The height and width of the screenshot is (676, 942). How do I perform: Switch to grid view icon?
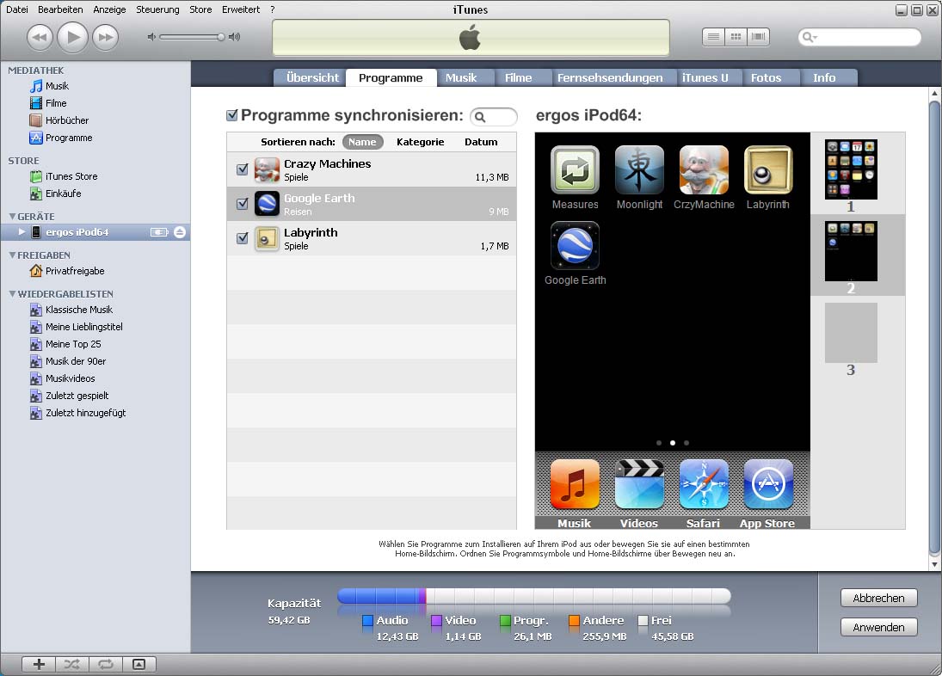pyautogui.click(x=736, y=37)
